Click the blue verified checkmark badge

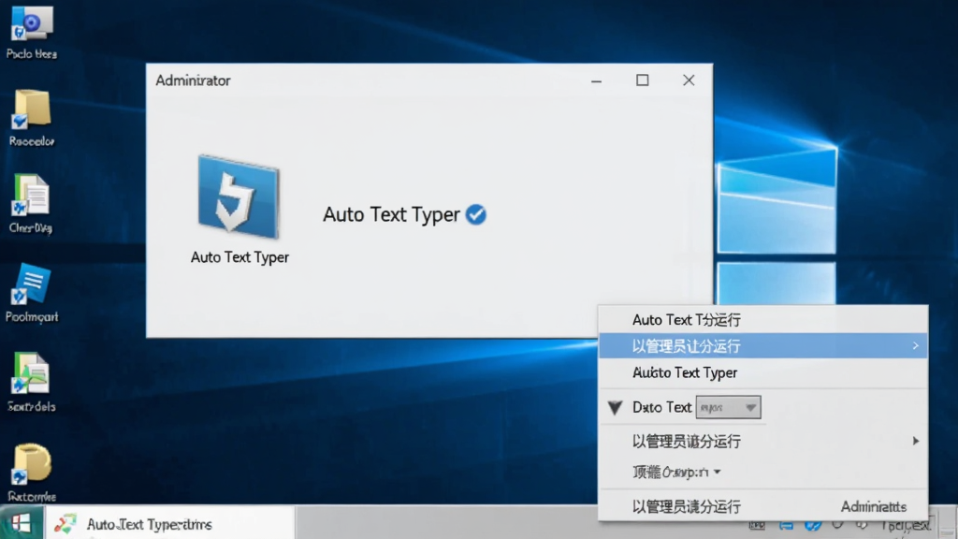click(476, 214)
